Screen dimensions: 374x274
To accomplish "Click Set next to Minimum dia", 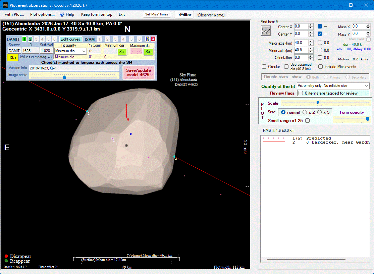I will [x=122, y=51].
